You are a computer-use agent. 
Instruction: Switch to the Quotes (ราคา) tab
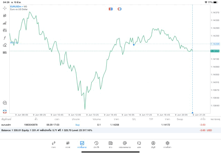click(x=54, y=144)
